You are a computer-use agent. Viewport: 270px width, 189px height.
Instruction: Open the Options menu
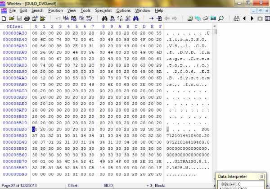coord(123,10)
